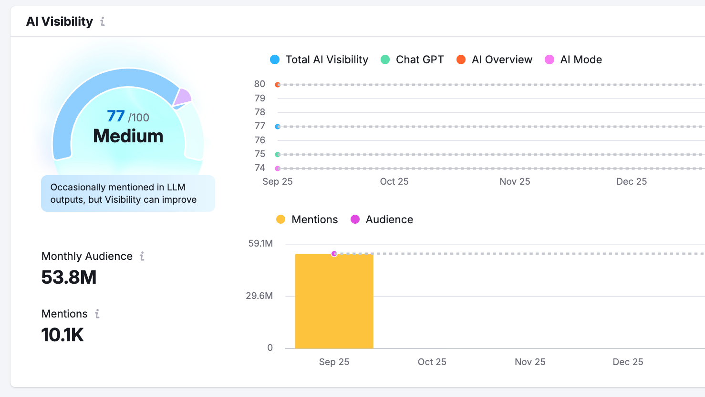This screenshot has height=397, width=705.
Task: Click the orange AI Overview data point at 80
Action: coord(278,85)
